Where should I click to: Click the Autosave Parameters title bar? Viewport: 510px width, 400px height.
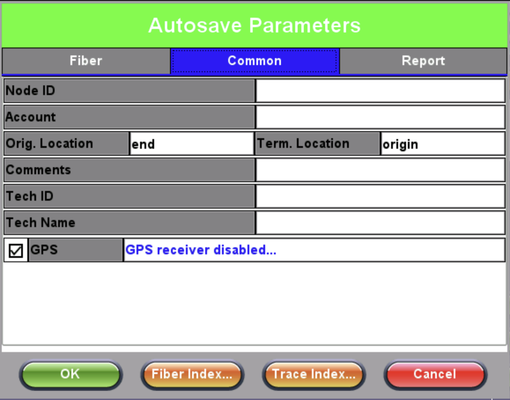tap(255, 25)
